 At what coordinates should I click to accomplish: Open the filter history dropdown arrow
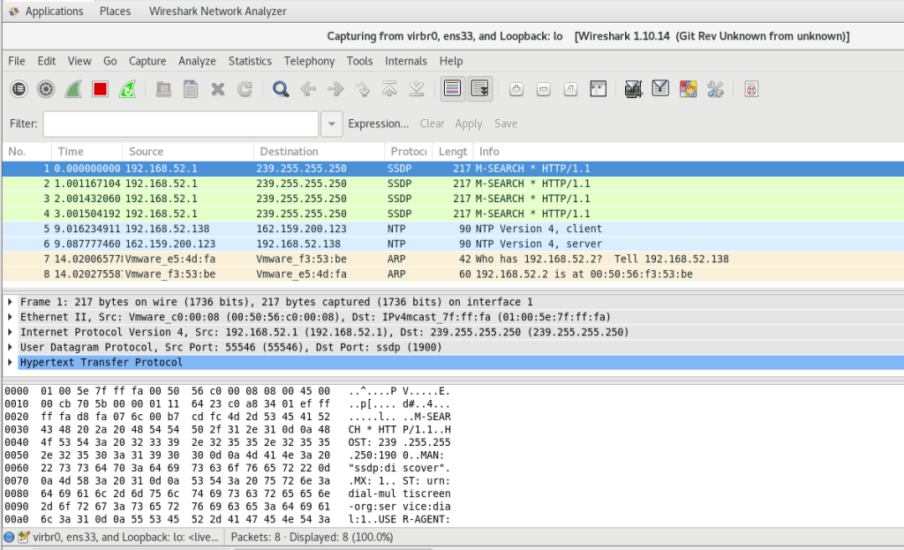coord(332,124)
